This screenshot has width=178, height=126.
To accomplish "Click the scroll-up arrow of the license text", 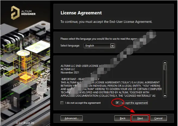I will (x=165, y=63).
